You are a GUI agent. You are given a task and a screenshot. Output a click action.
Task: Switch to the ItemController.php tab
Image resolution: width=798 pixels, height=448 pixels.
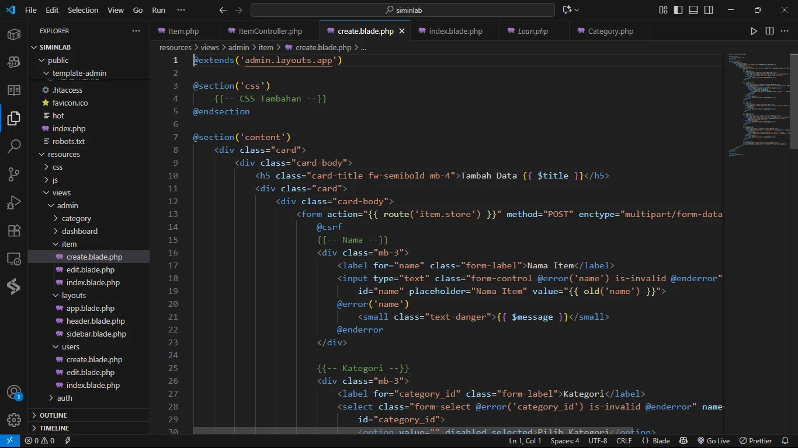pyautogui.click(x=270, y=31)
